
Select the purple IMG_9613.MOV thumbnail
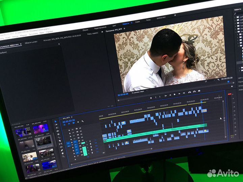click(x=41, y=129)
